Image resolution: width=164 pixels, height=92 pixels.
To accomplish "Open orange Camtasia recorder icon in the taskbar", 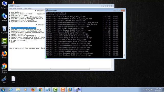I will click(x=63, y=90).
